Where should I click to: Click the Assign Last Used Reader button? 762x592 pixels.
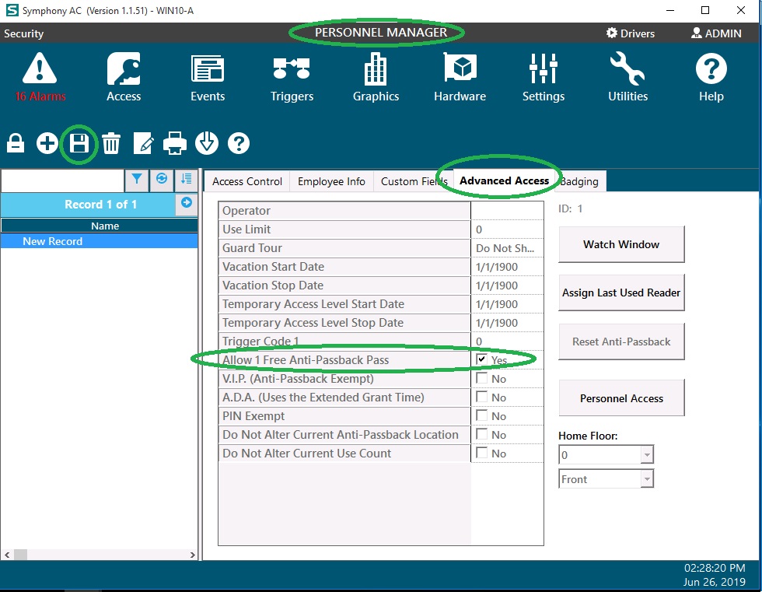[x=621, y=292]
